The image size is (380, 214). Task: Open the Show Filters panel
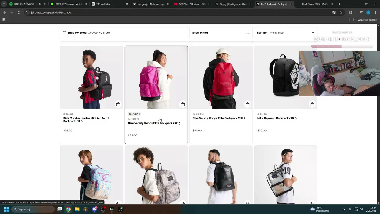point(221,33)
